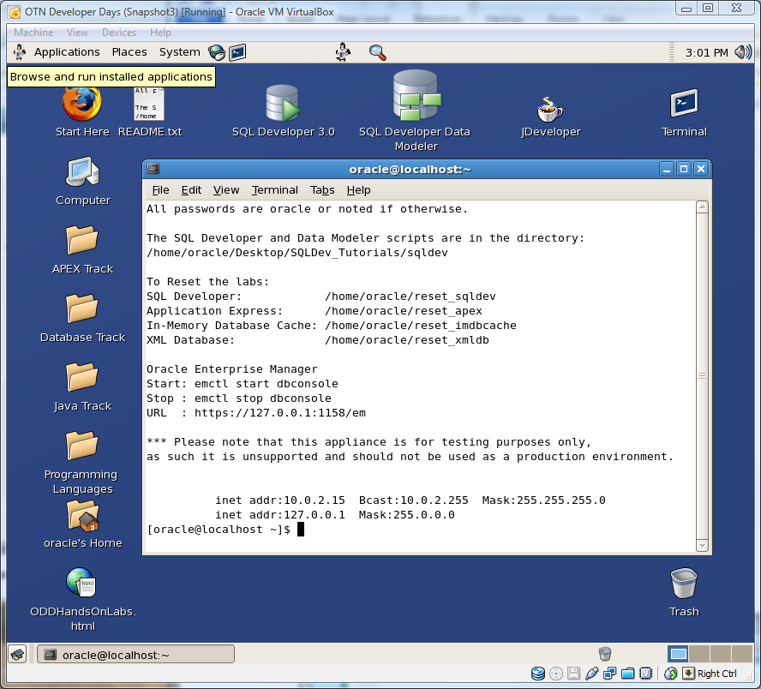This screenshot has width=761, height=689.
Task: Open the terminal Tabs menu
Action: (x=322, y=190)
